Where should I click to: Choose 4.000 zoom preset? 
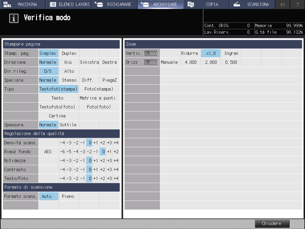tap(190, 62)
